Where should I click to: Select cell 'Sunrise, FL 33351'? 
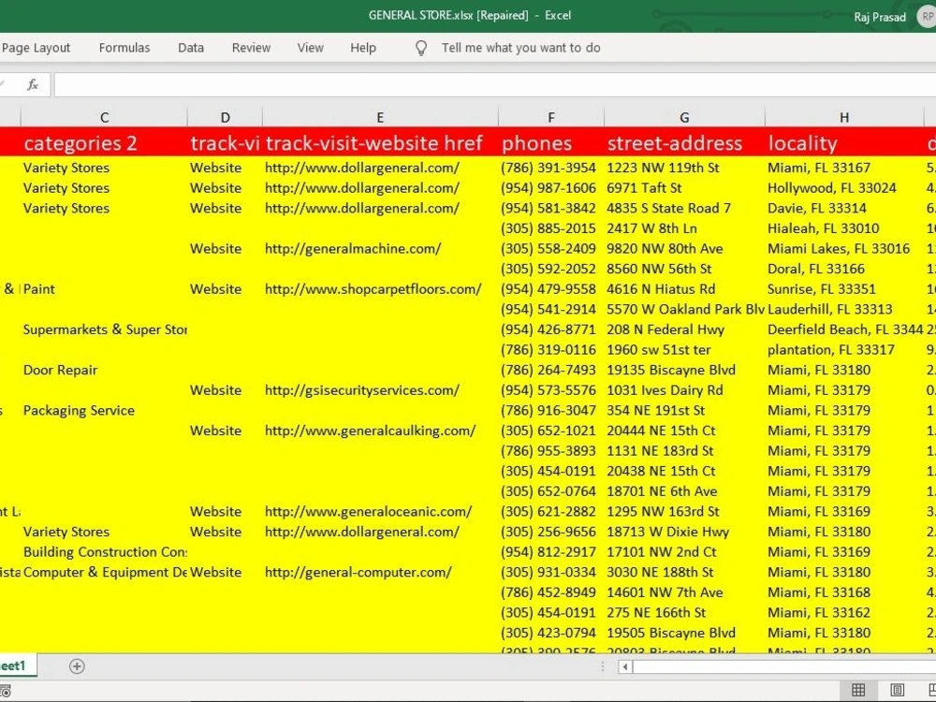coord(844,289)
